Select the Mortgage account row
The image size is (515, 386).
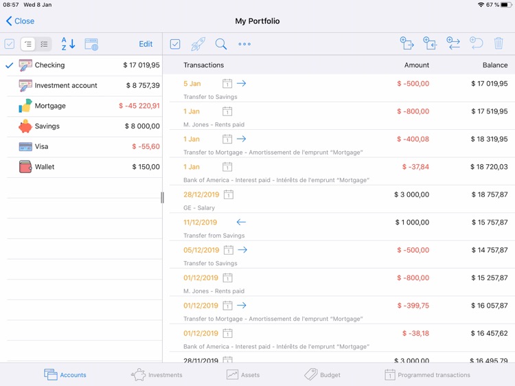pyautogui.click(x=81, y=106)
